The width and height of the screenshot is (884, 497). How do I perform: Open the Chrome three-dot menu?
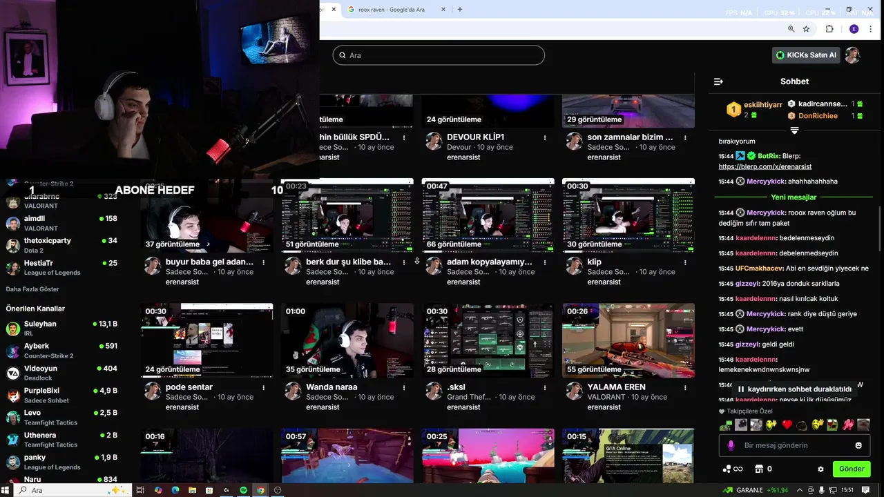pyautogui.click(x=871, y=29)
